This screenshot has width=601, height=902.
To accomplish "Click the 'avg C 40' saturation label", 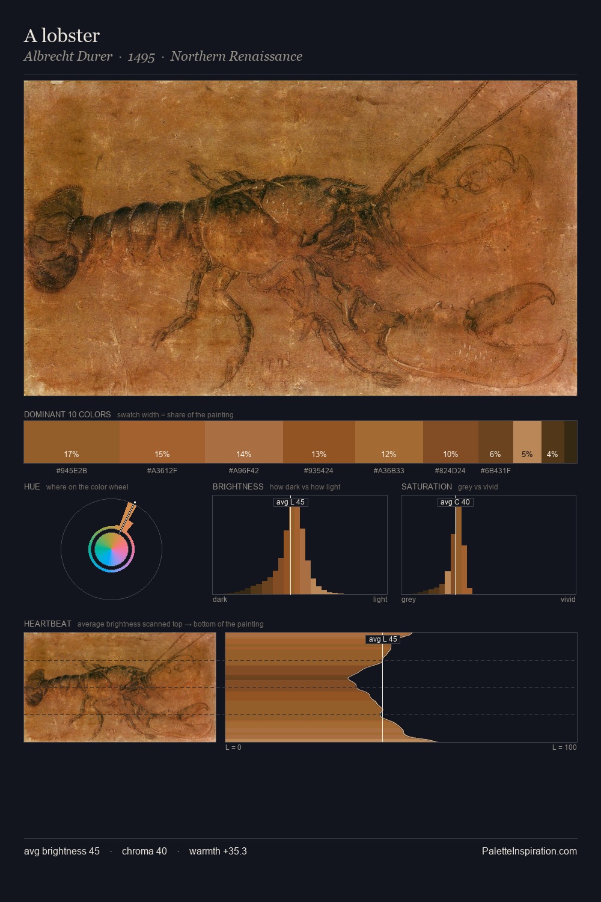I will [x=455, y=502].
